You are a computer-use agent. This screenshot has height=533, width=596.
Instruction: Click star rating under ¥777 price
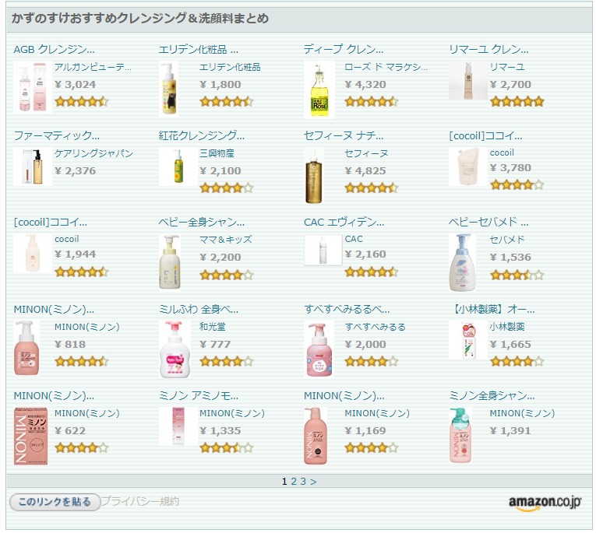[227, 361]
